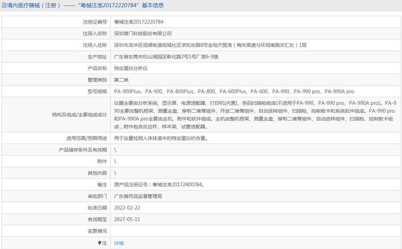Click the 第二类 value
The height and width of the screenshot is (249, 402).
121,80
